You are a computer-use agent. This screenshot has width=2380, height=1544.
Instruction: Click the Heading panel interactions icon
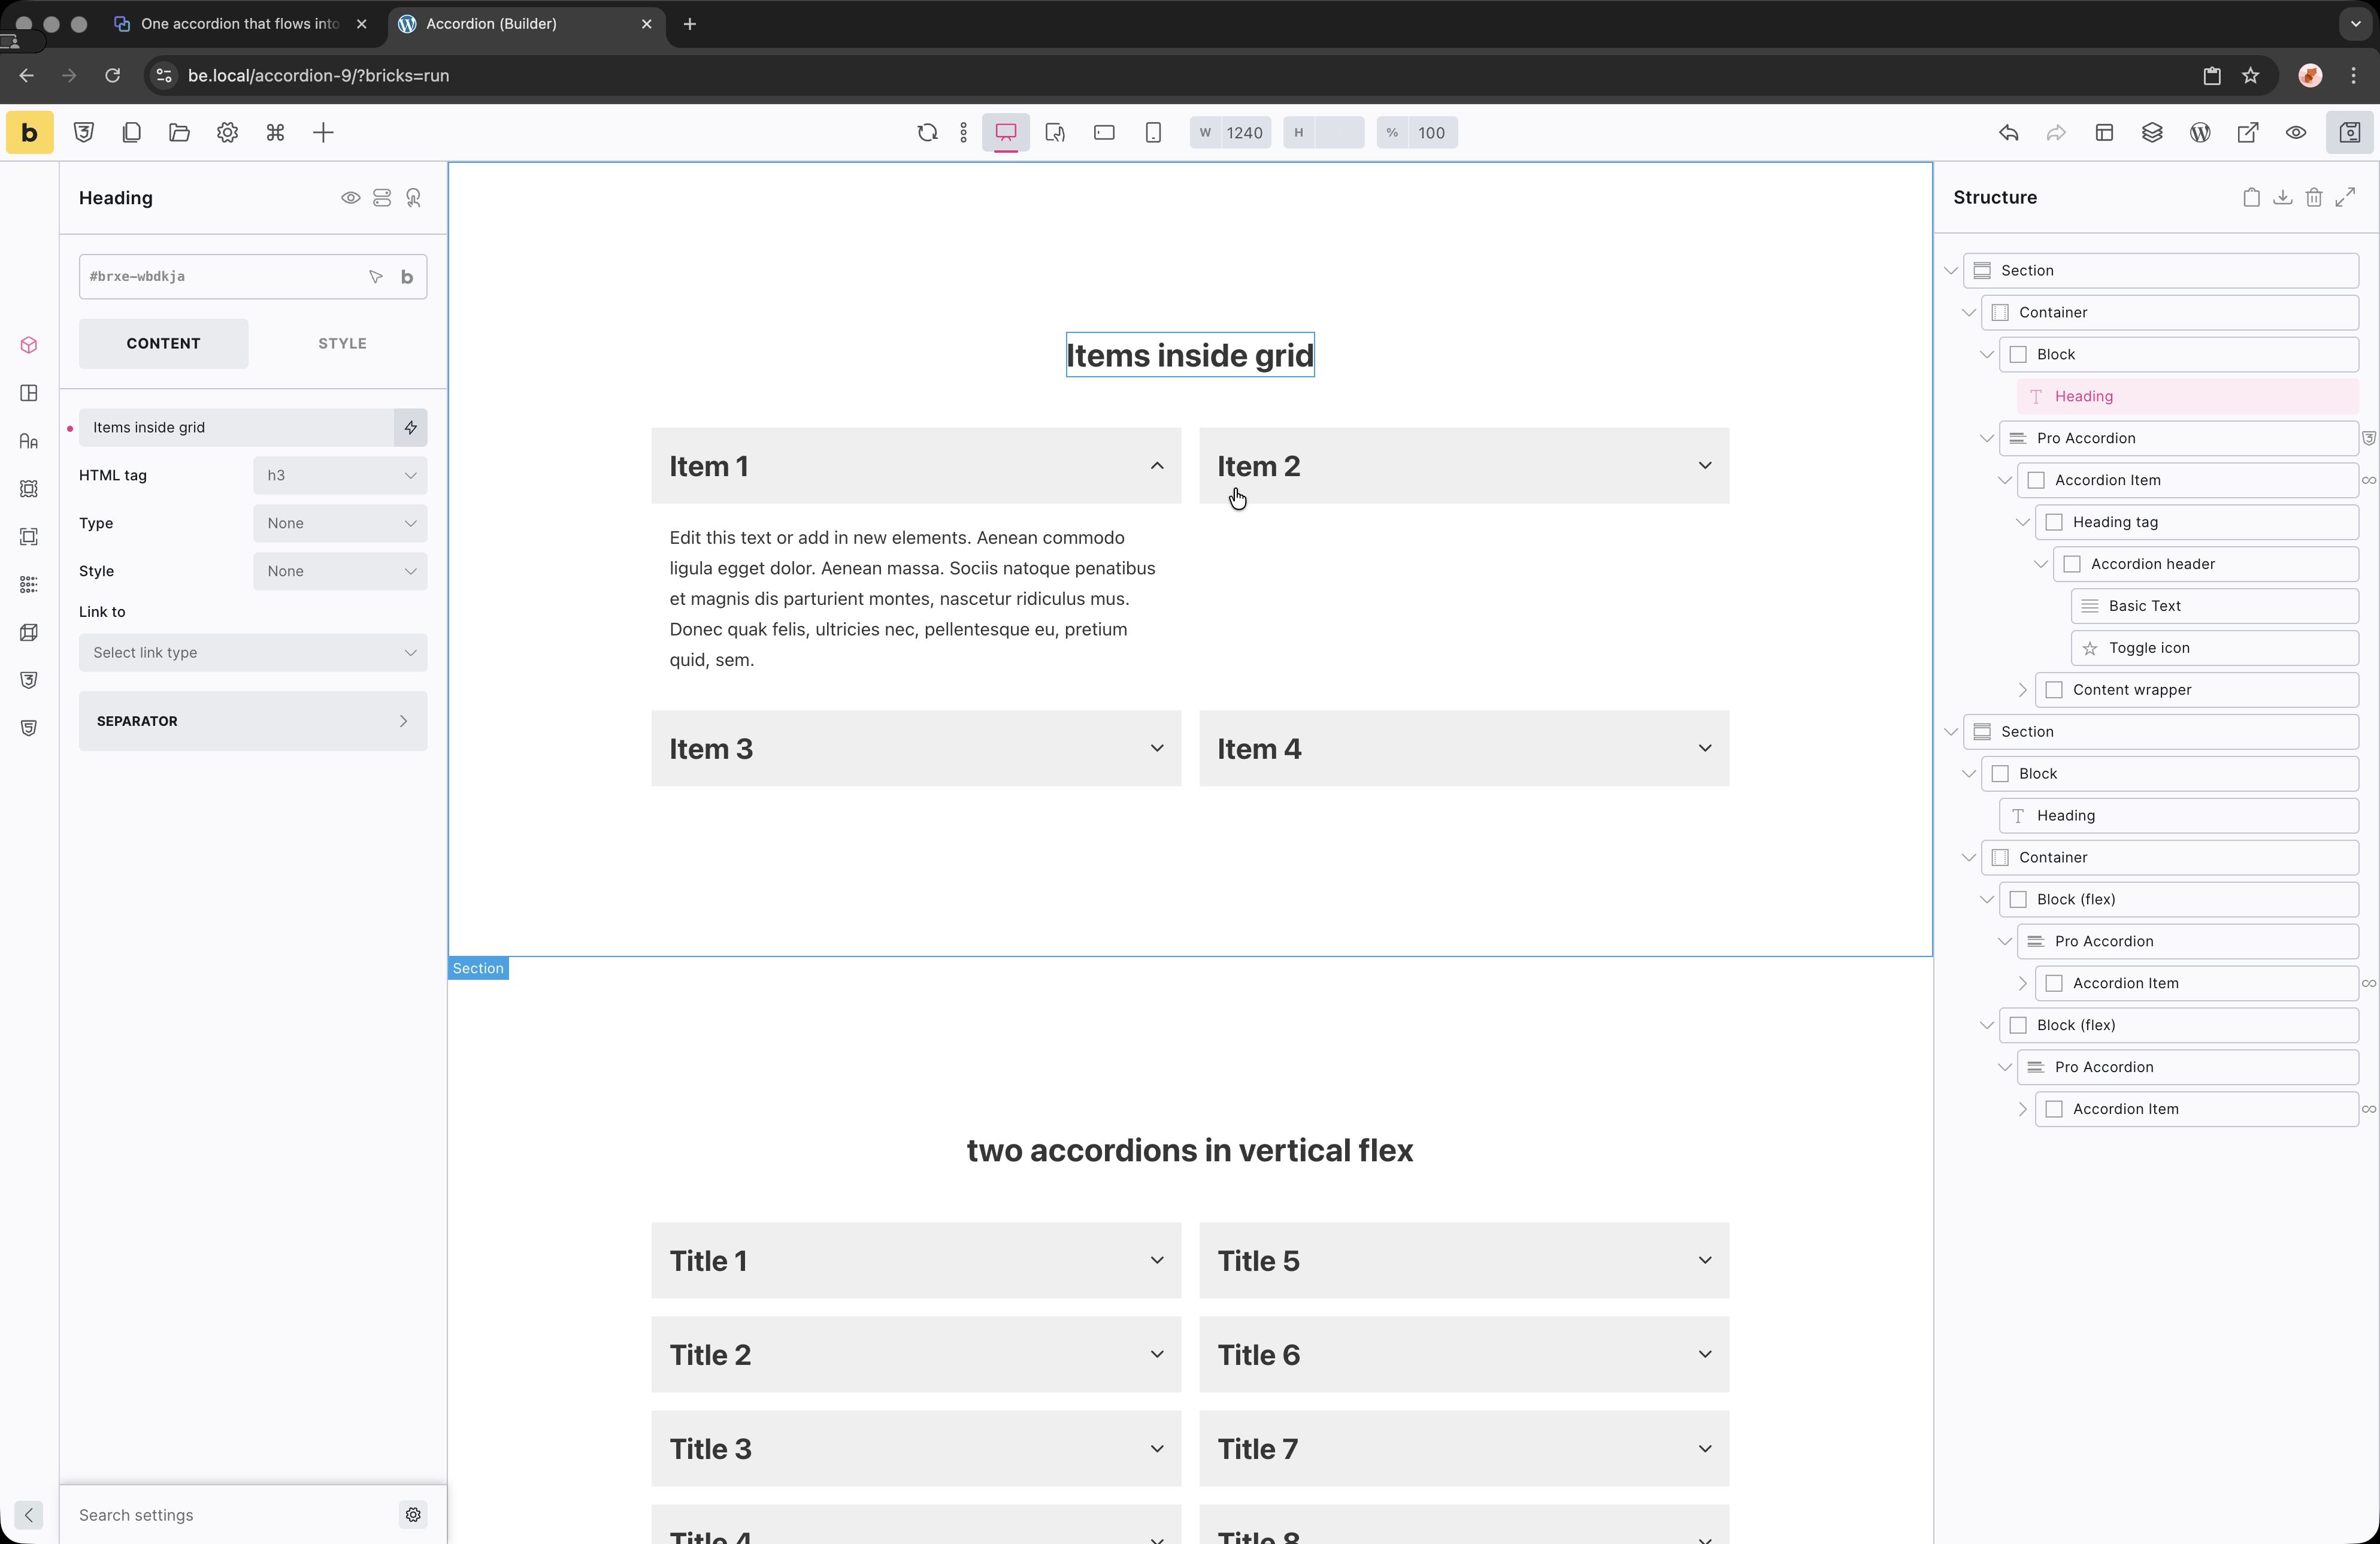tap(414, 198)
